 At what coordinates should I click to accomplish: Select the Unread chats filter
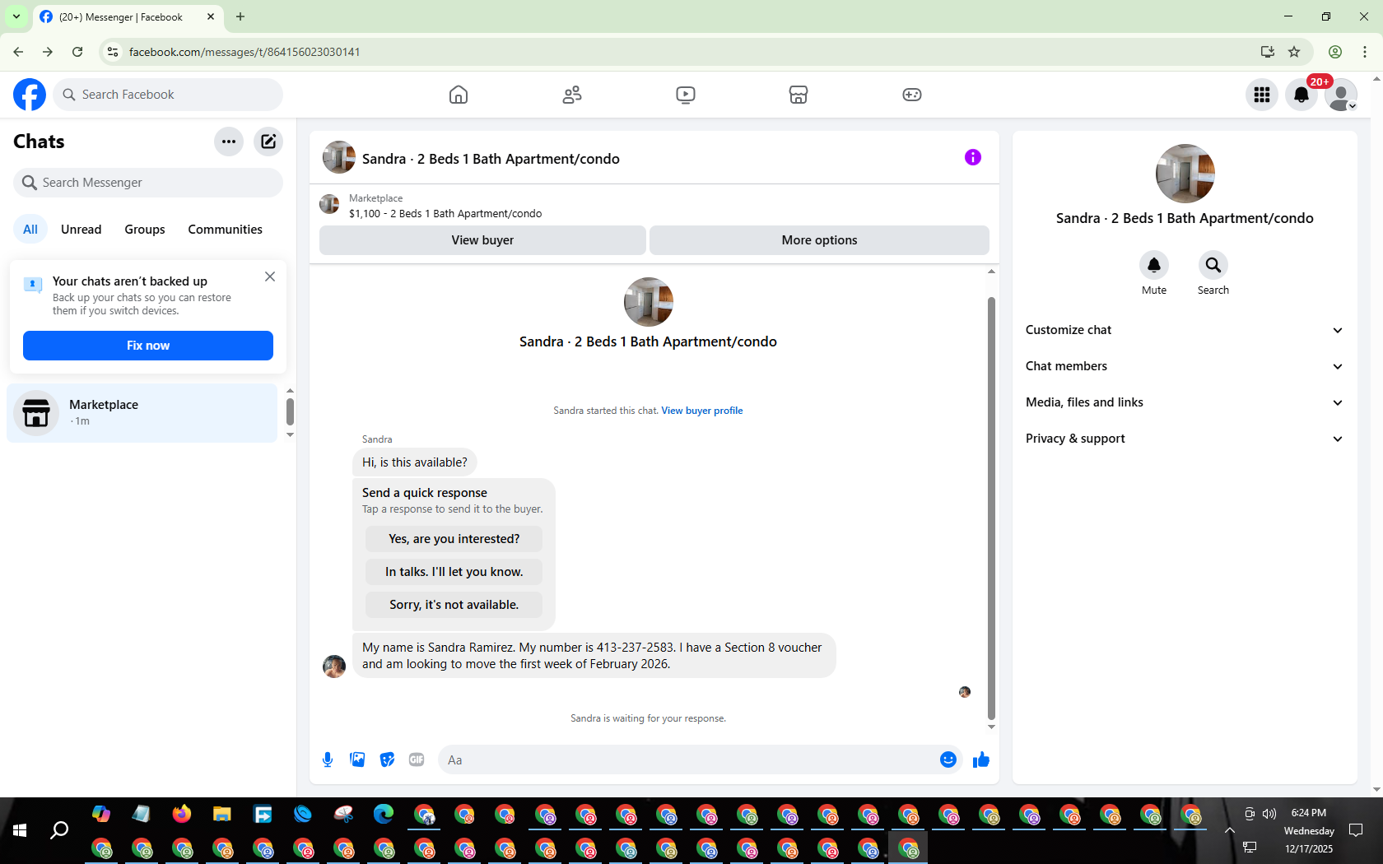click(81, 230)
